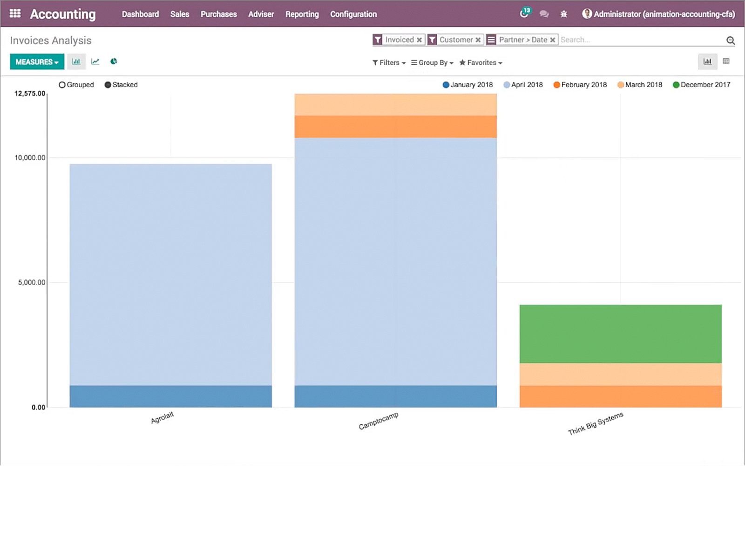Click the bug report icon
Image resolution: width=745 pixels, height=559 pixels.
pyautogui.click(x=563, y=14)
